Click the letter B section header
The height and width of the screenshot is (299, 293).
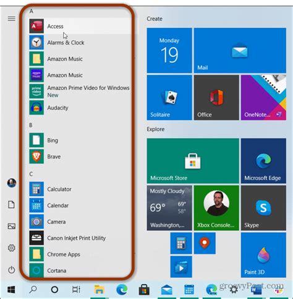31,125
